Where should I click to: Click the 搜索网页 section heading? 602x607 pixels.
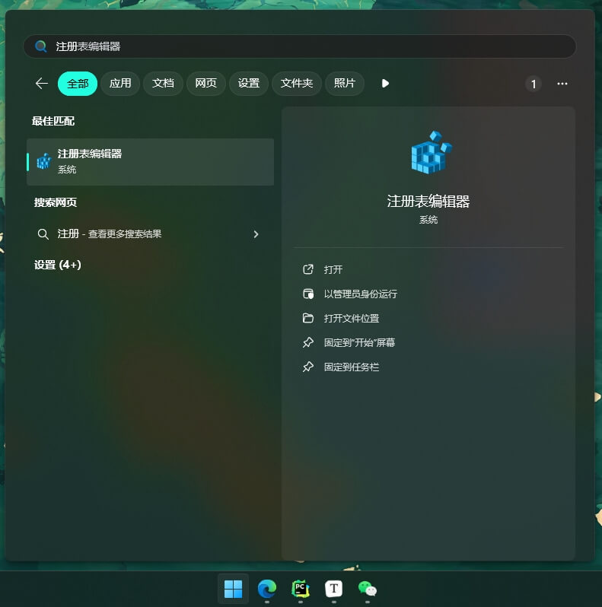point(56,202)
